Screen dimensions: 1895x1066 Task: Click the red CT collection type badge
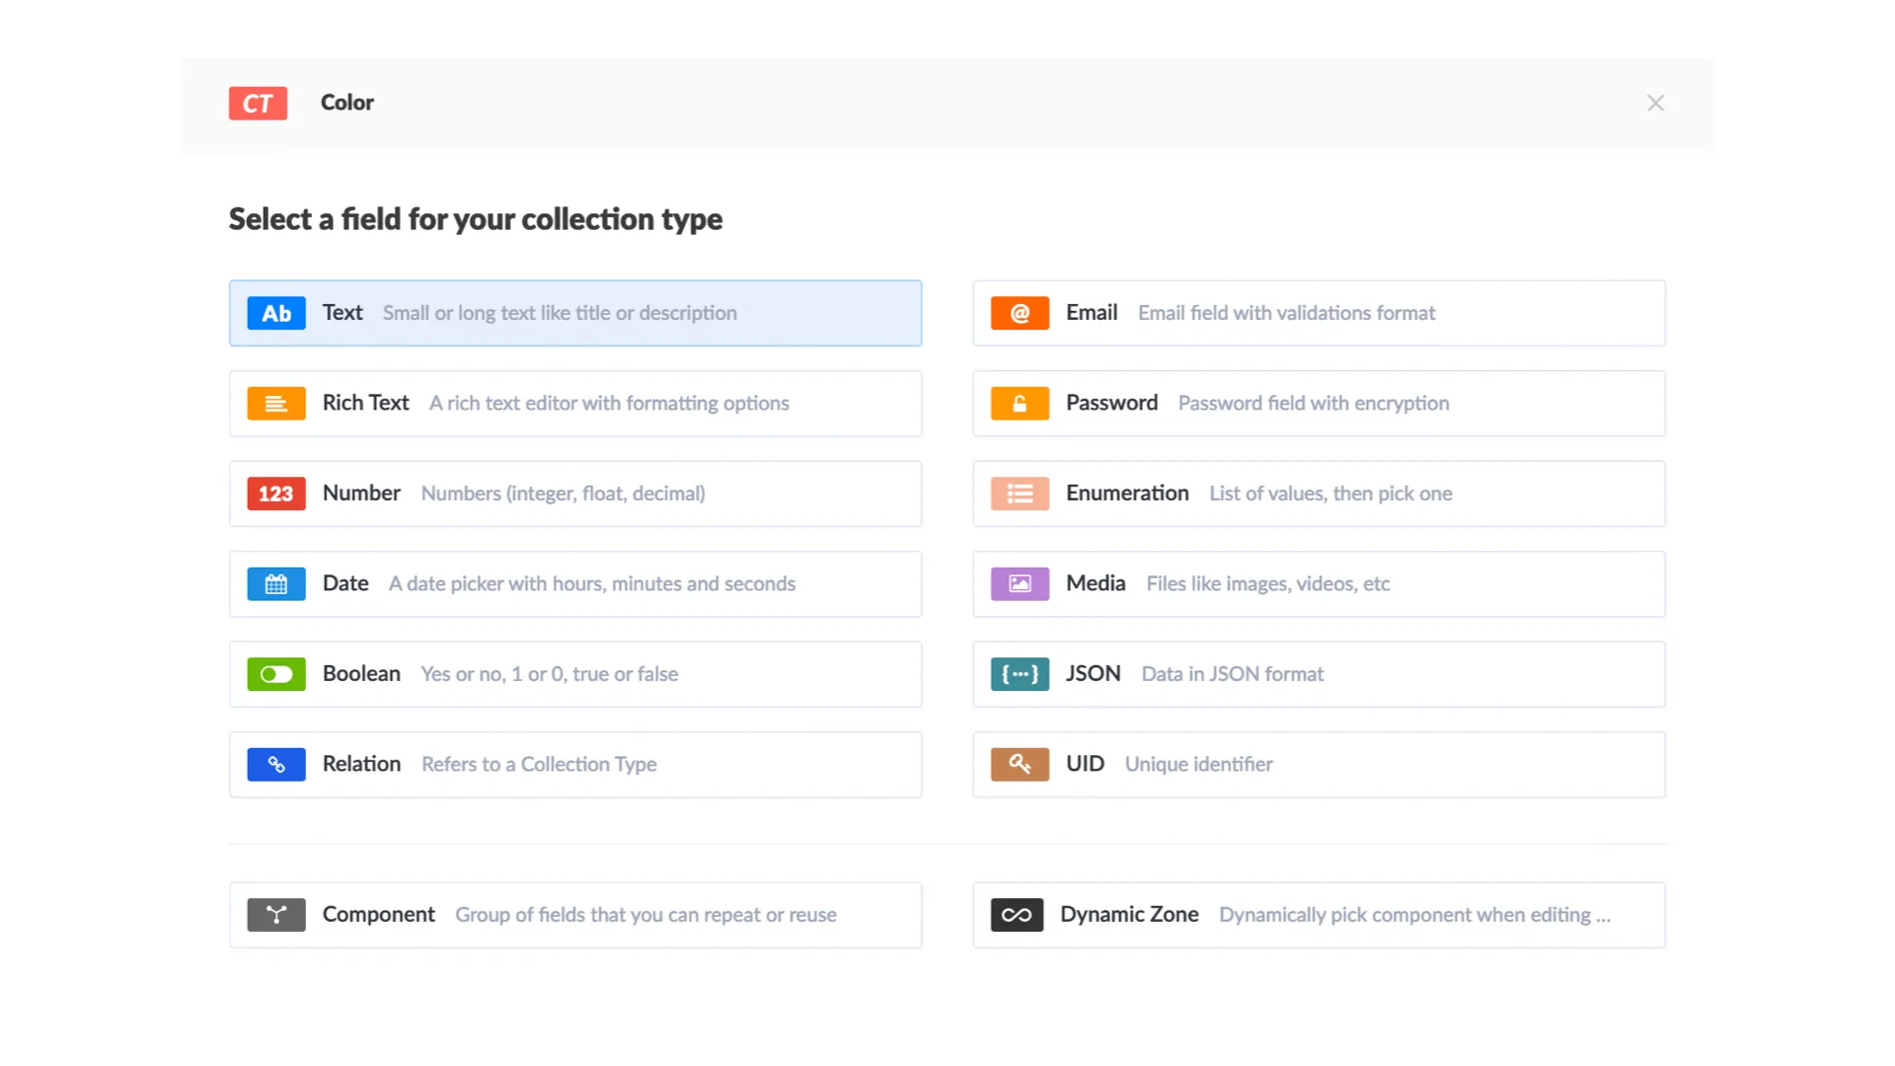(258, 104)
